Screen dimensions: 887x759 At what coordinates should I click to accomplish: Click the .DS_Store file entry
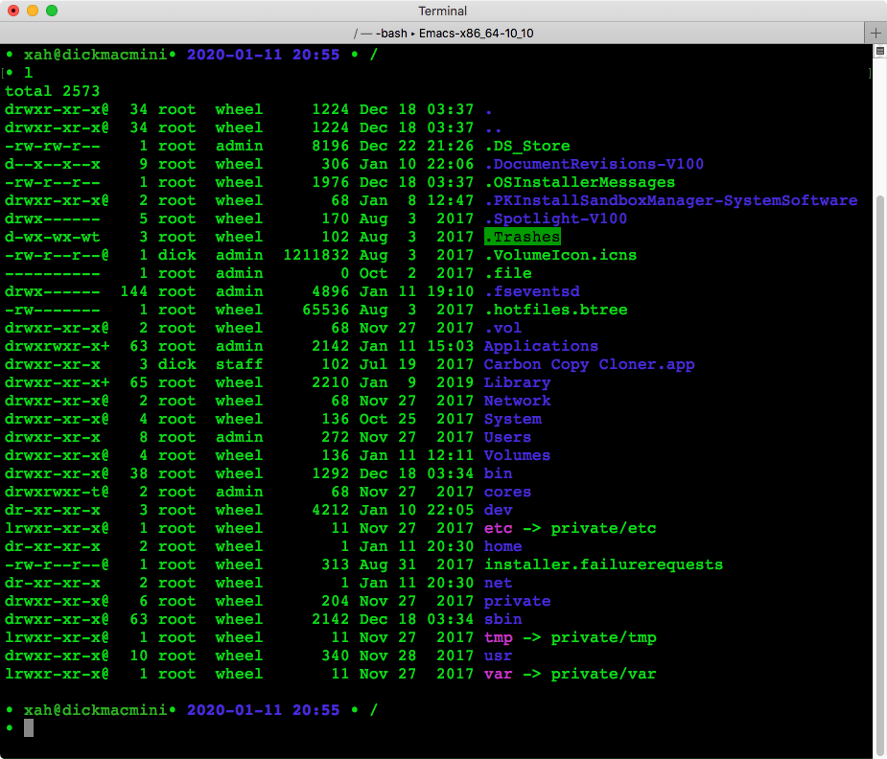click(x=525, y=146)
